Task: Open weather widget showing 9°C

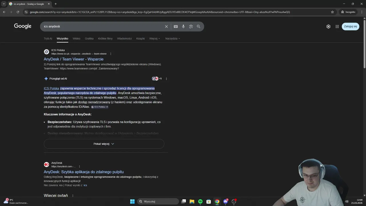Action: (x=16, y=201)
